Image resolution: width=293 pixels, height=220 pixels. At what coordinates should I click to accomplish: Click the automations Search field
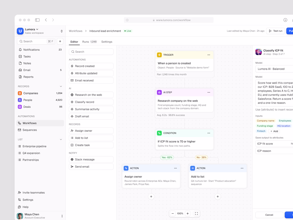[x=91, y=52]
